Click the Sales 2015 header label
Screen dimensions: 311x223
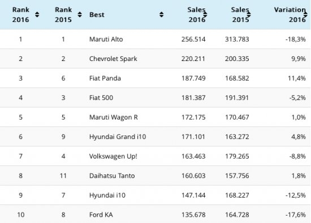240,15
